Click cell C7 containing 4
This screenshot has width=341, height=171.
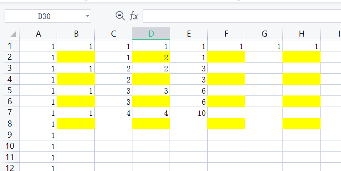pyautogui.click(x=113, y=113)
